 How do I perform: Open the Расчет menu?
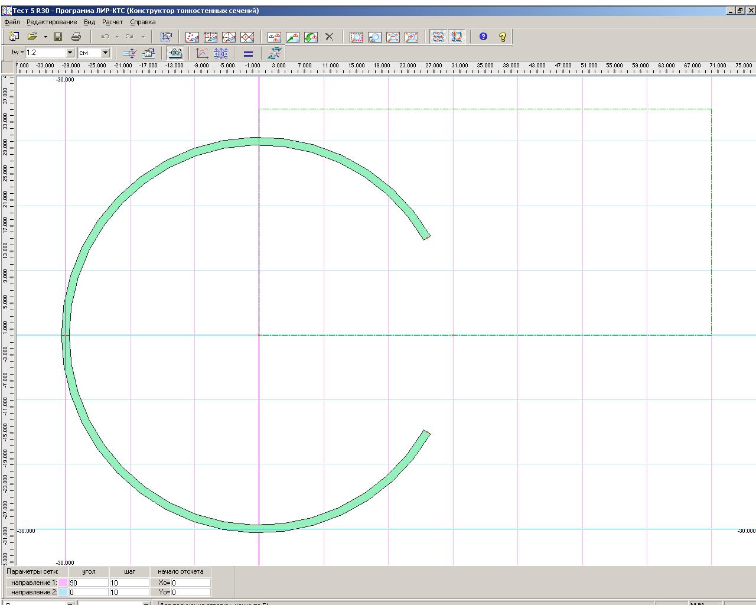112,22
